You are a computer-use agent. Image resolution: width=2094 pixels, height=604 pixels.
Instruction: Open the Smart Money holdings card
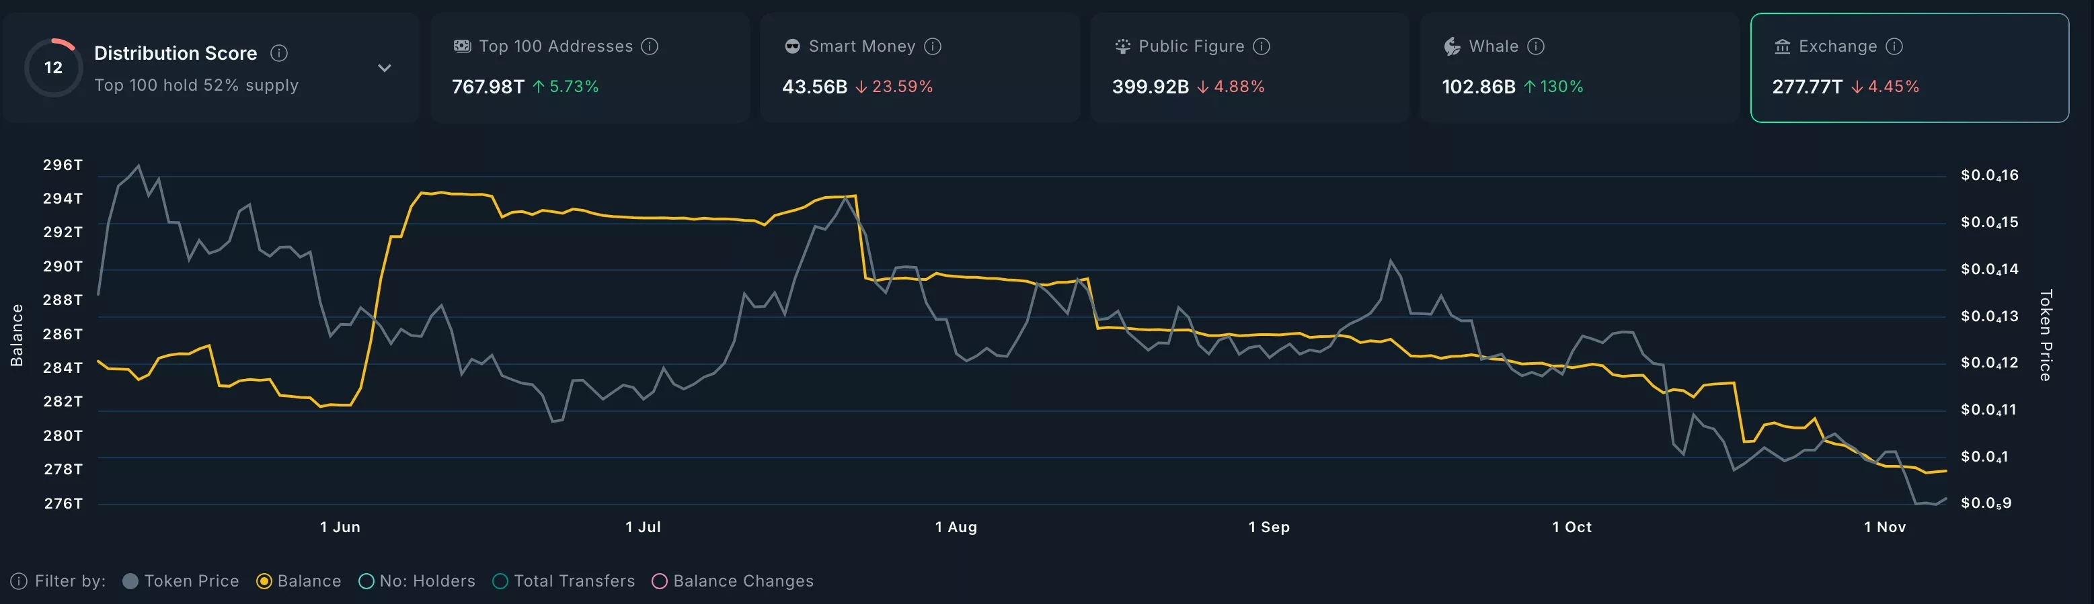tap(919, 67)
